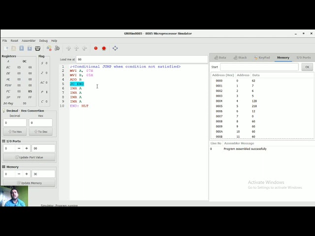Increment the Memory address with plus
The image size is (315, 236).
(27, 174)
